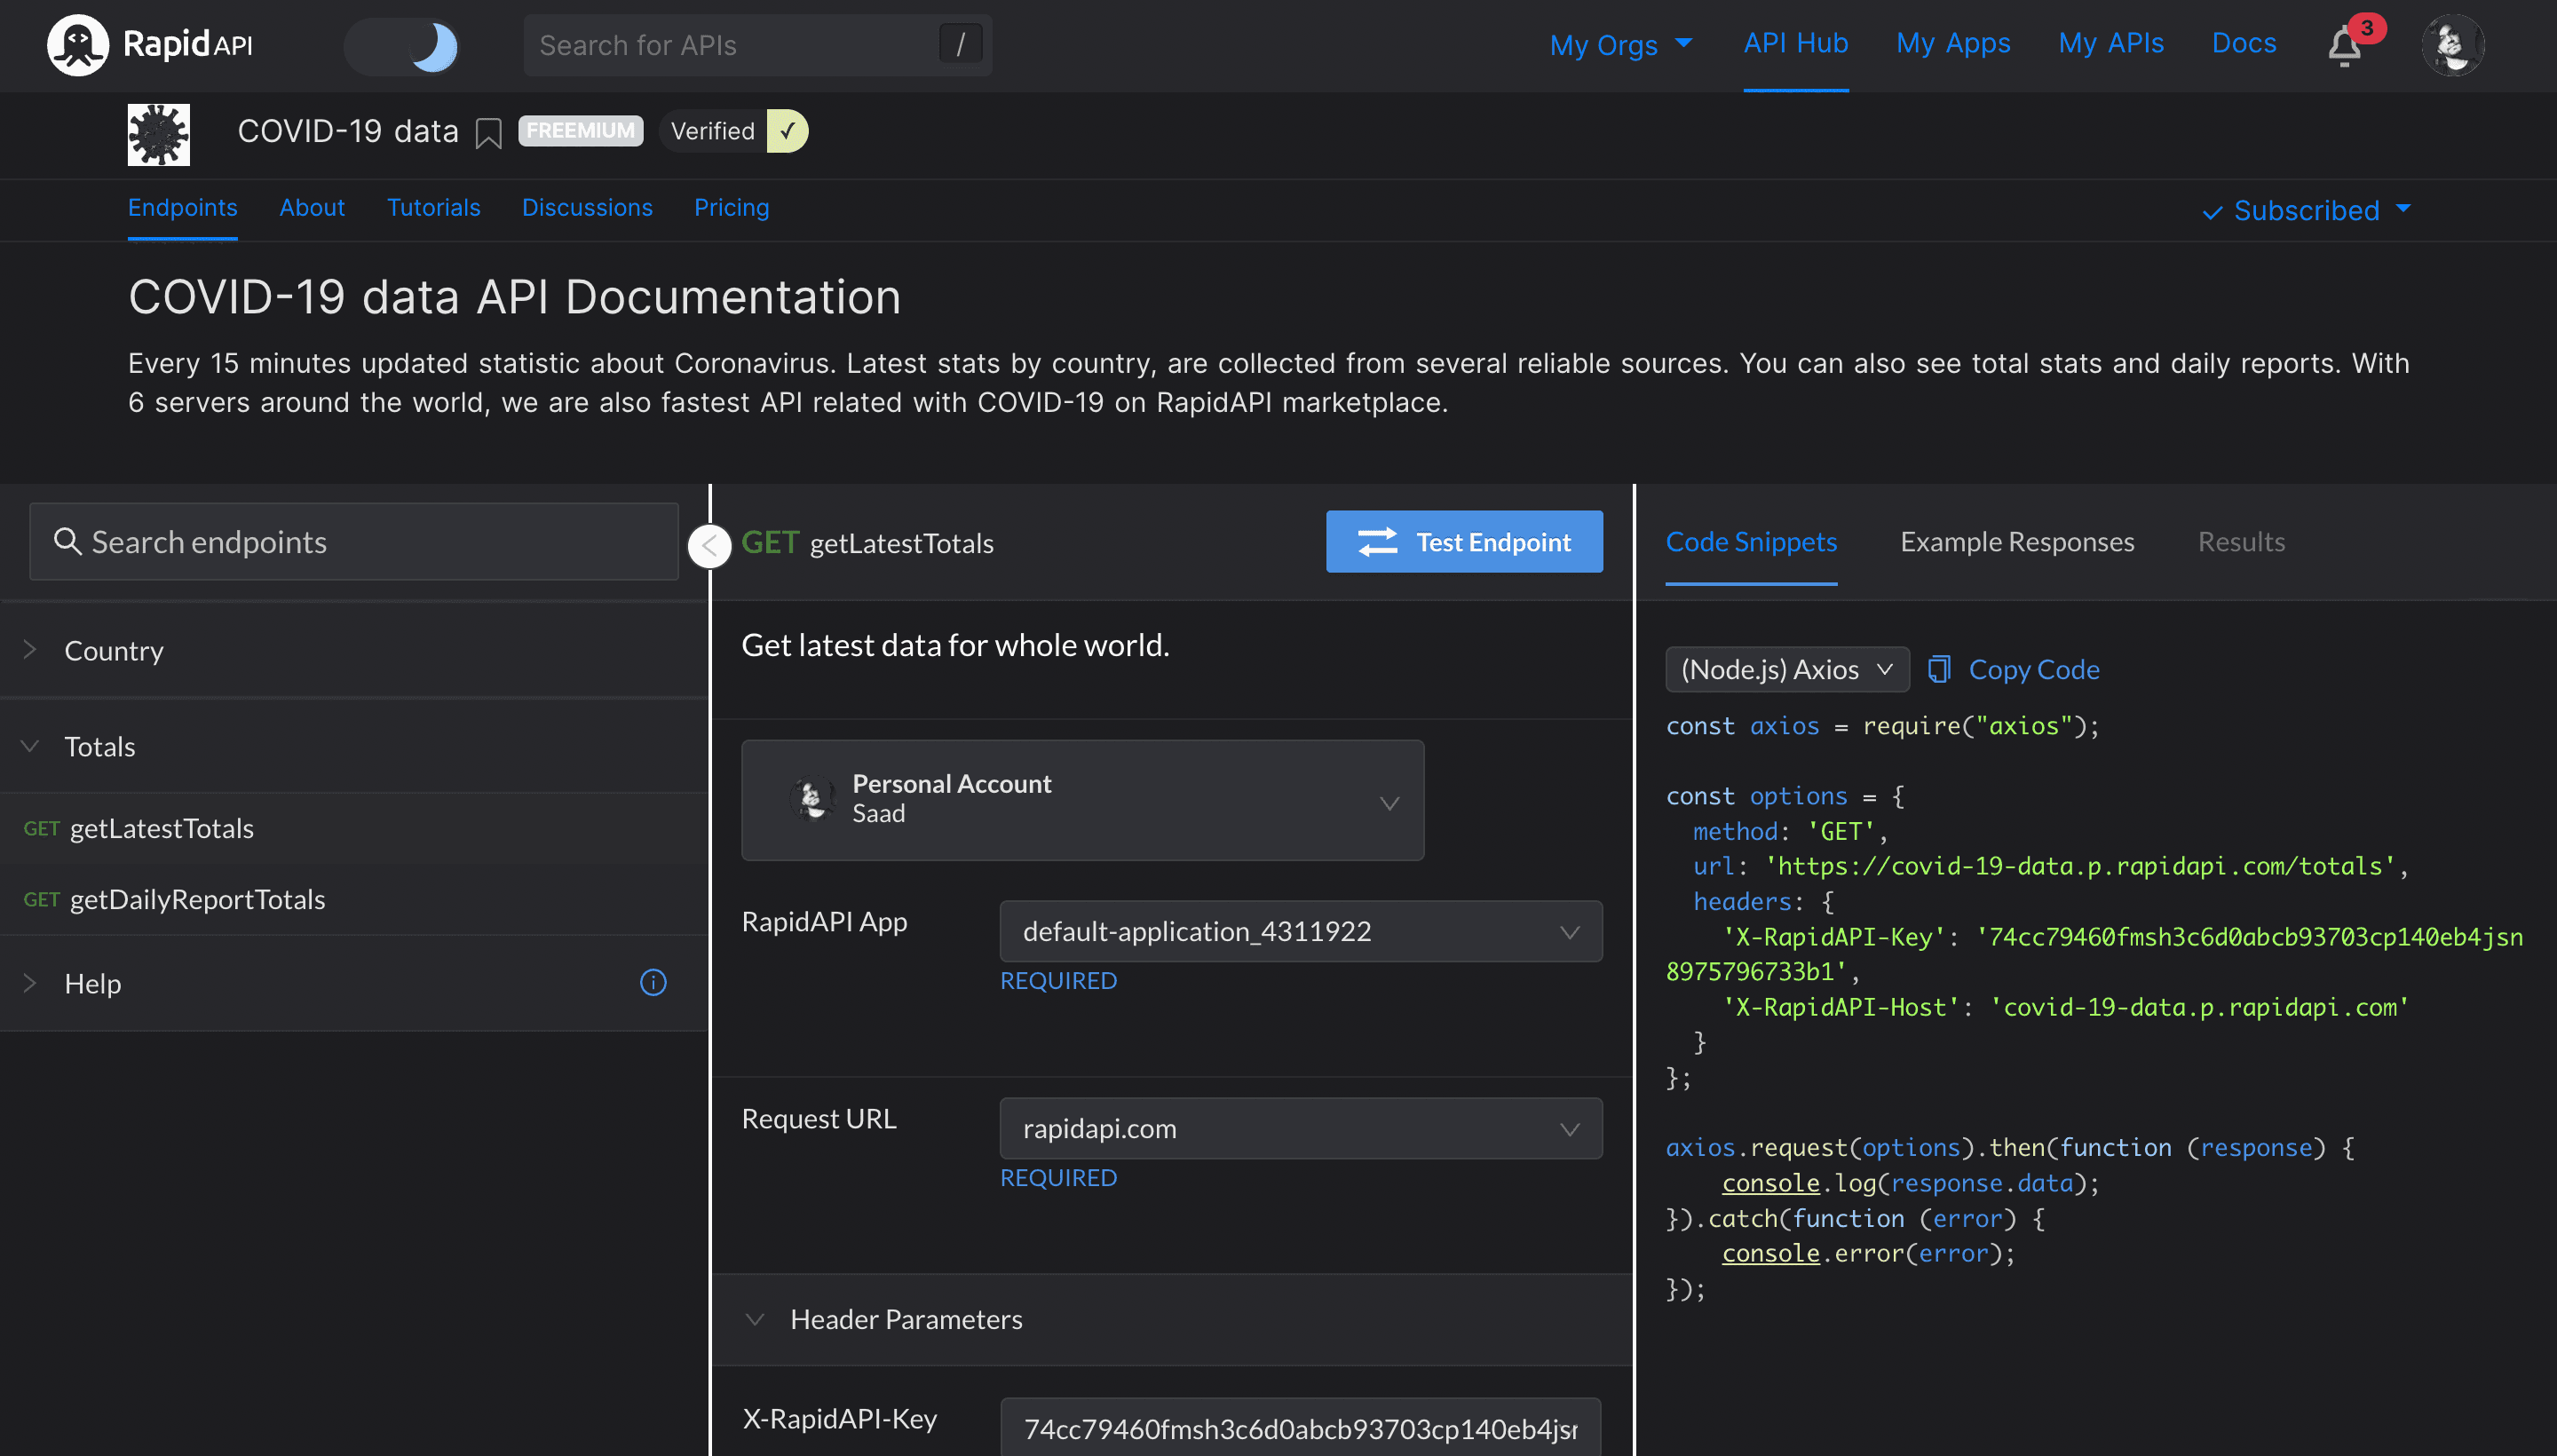Toggle the dark mode moon switch
Viewport: 2557px width, 1456px height.
click(x=402, y=46)
